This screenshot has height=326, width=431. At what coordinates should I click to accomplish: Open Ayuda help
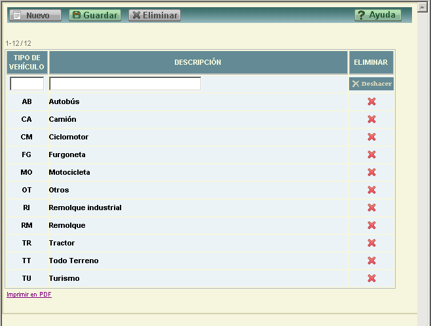pos(378,15)
